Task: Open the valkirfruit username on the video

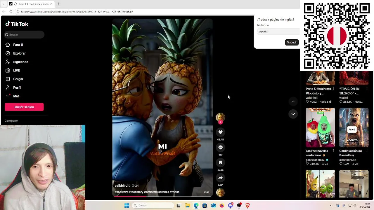Action: click(122, 185)
